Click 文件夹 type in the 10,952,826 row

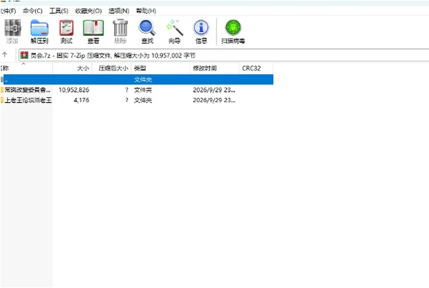143,90
